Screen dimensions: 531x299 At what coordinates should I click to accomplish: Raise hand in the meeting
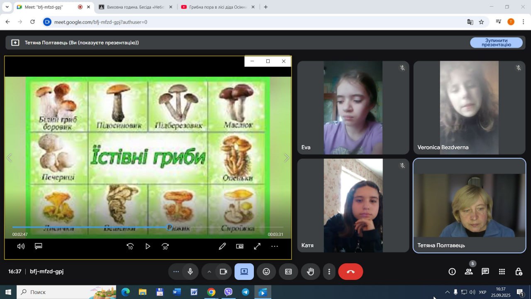click(310, 272)
